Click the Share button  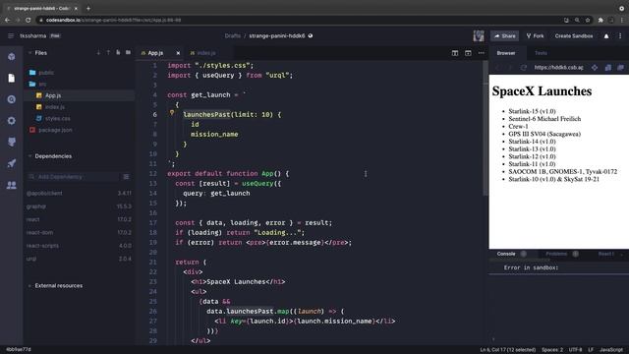coord(504,35)
